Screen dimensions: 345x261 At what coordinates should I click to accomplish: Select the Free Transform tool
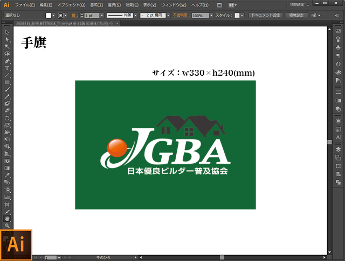point(7,140)
